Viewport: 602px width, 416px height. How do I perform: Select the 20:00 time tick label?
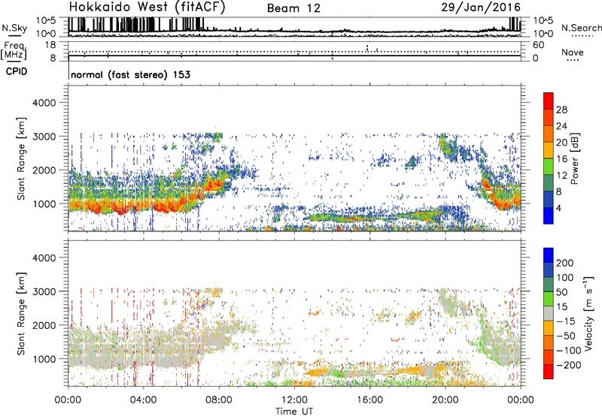tap(445, 400)
